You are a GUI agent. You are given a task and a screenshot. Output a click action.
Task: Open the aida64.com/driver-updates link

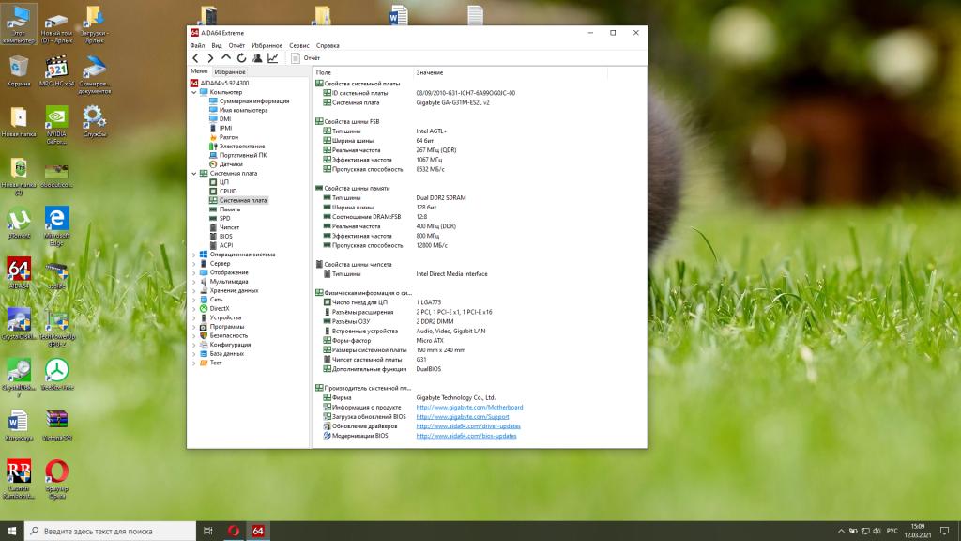[x=468, y=426]
